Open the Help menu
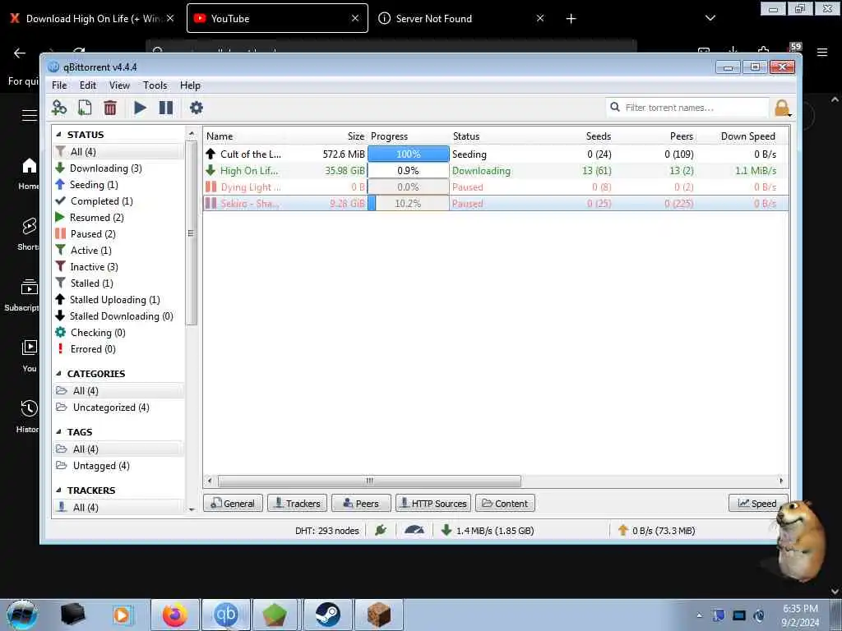 pos(190,85)
